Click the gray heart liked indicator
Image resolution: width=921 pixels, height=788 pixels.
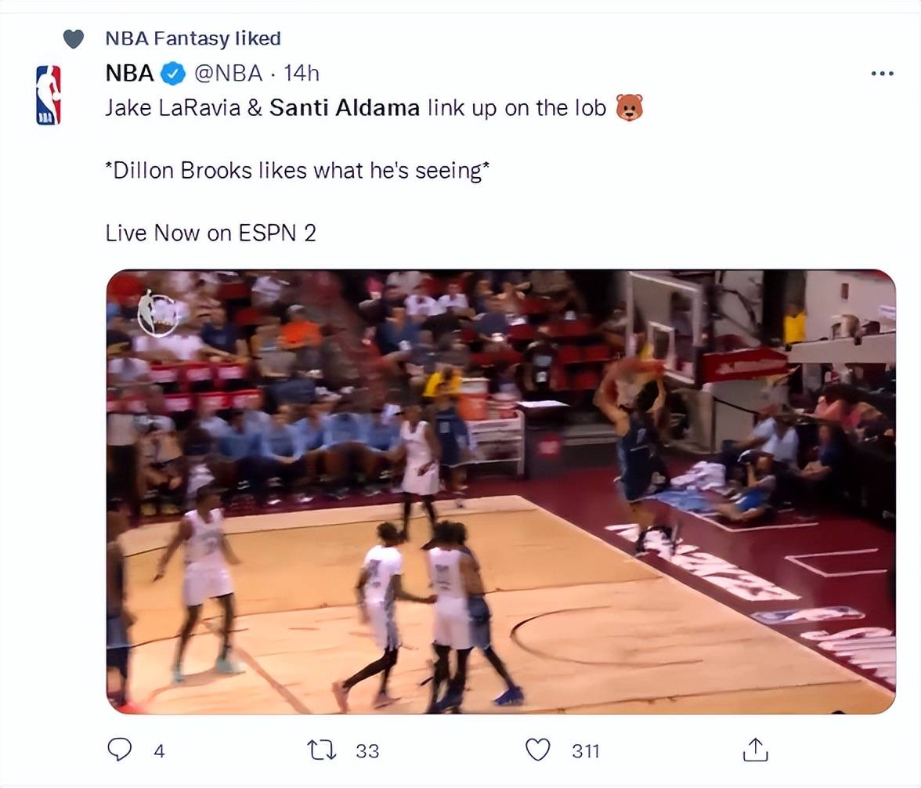(x=74, y=39)
